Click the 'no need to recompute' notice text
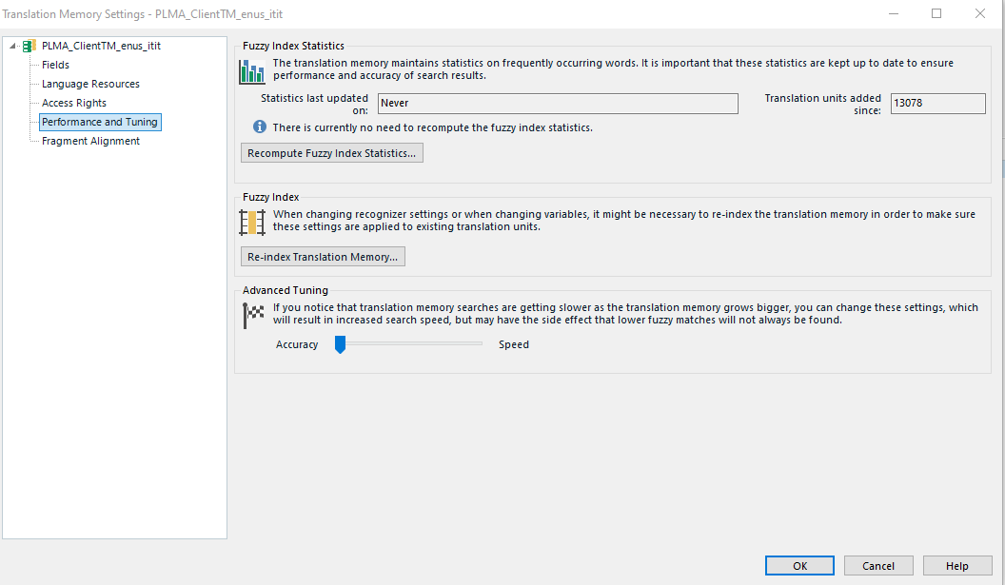 point(433,127)
